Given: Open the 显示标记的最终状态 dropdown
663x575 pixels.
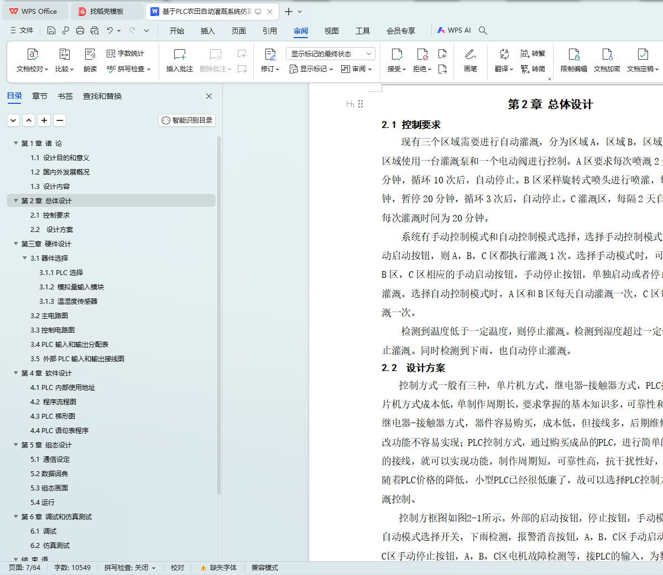Looking at the screenshot, I should coord(330,54).
